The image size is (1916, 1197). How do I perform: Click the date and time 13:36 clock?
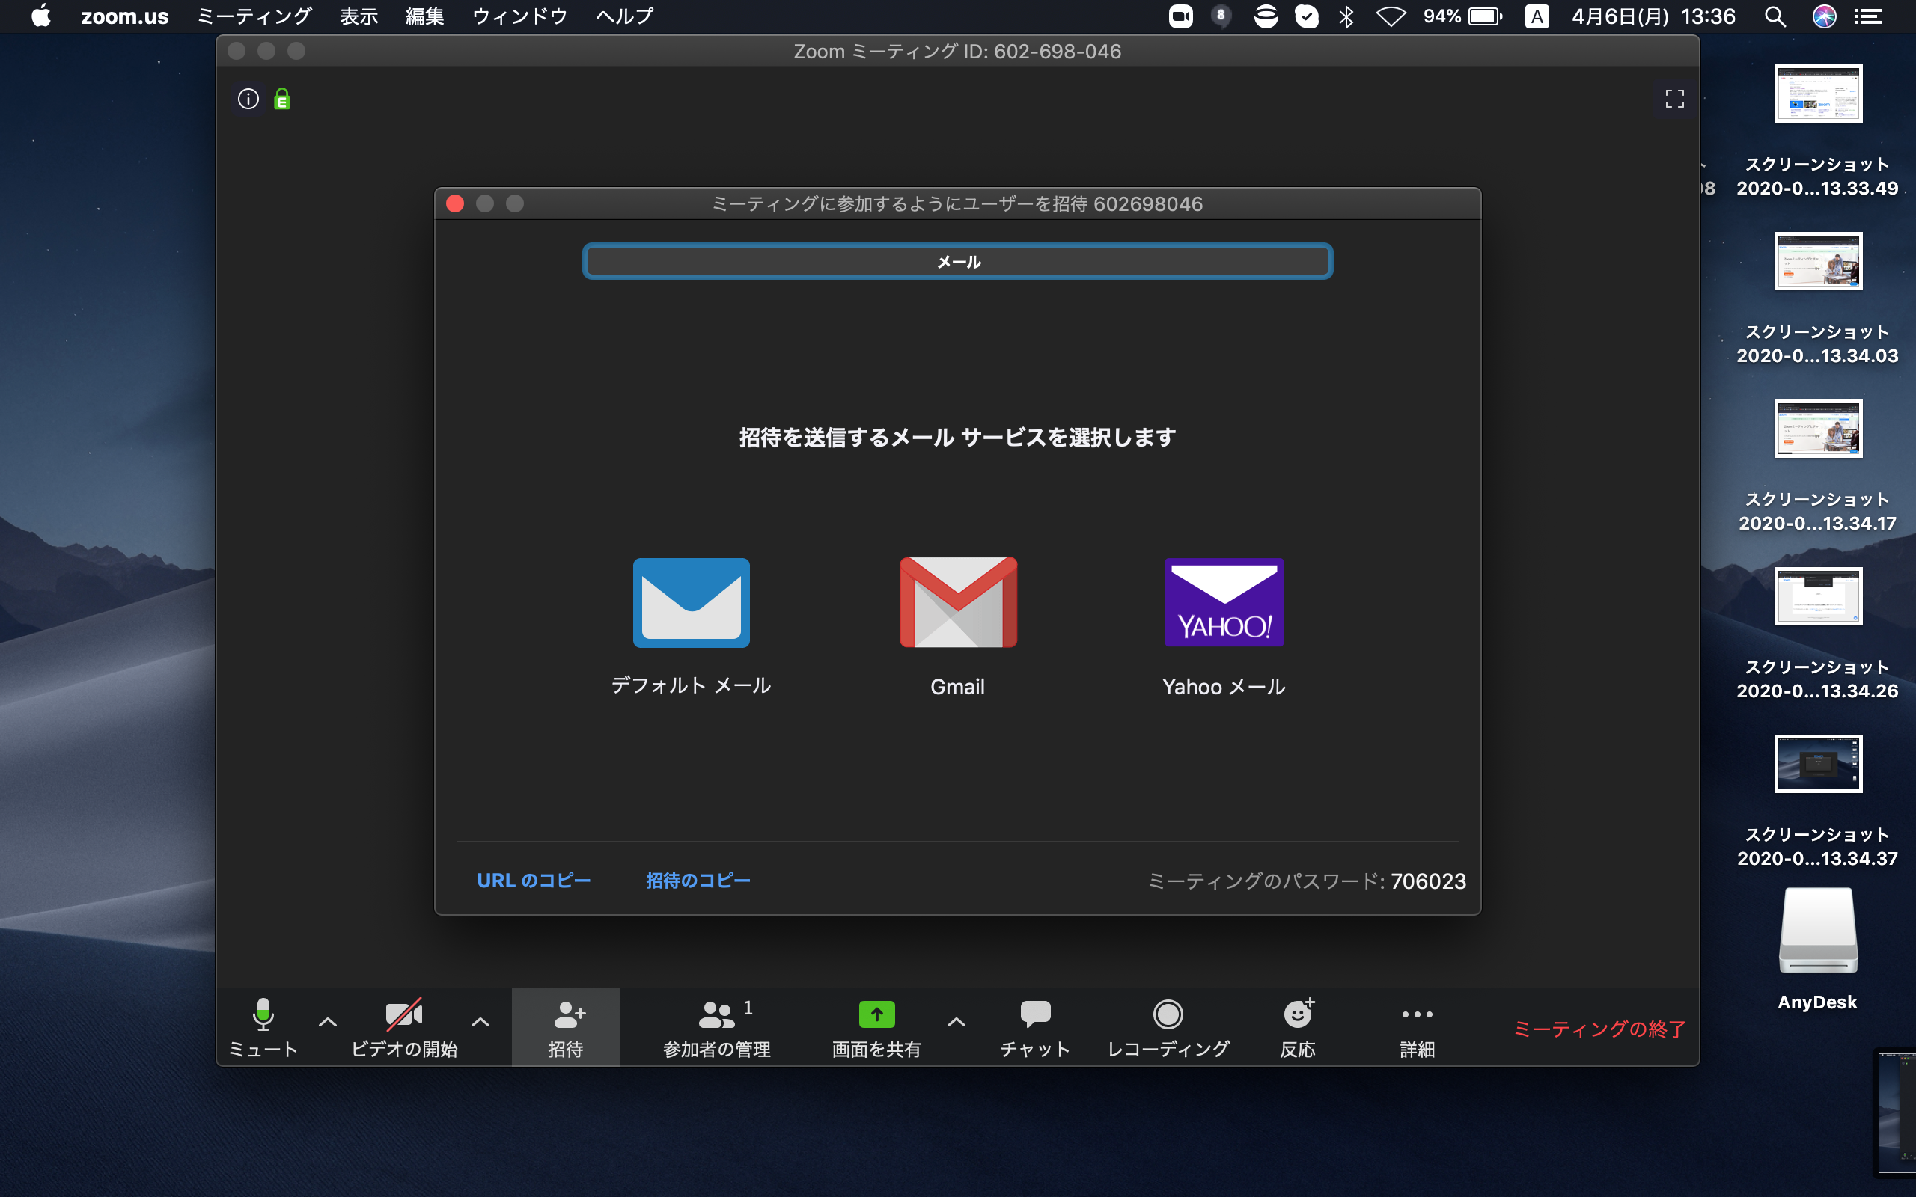coord(1653,16)
